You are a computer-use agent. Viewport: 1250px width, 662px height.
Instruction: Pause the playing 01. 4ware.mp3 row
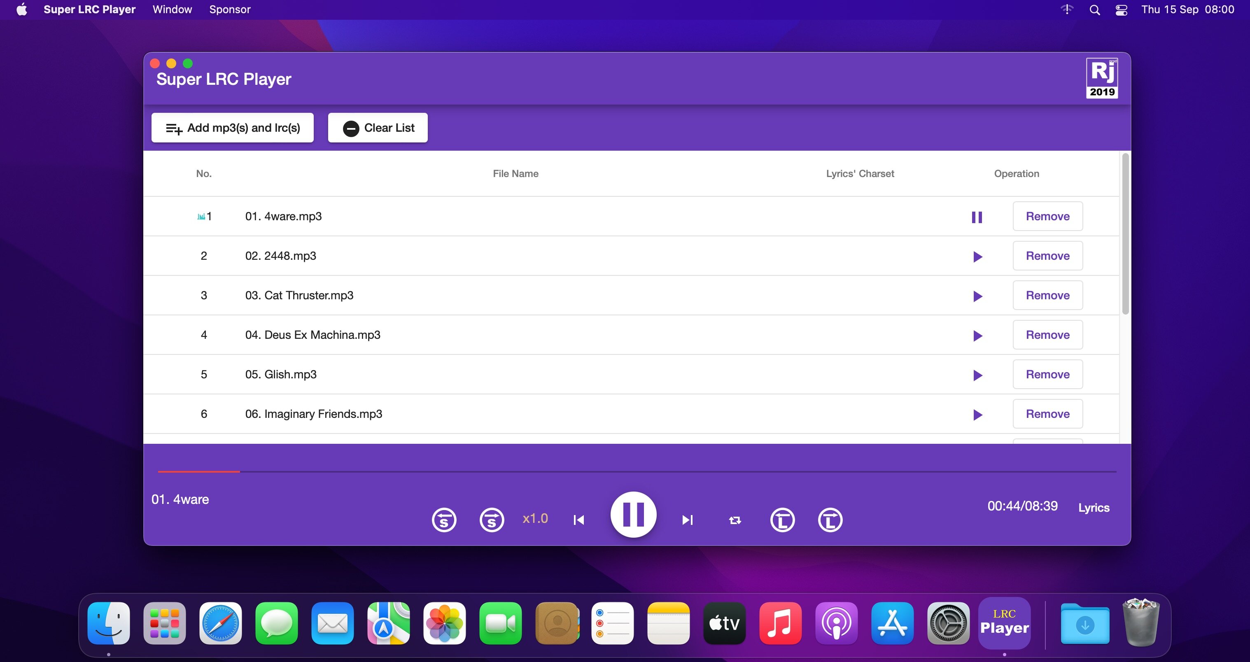pos(977,217)
